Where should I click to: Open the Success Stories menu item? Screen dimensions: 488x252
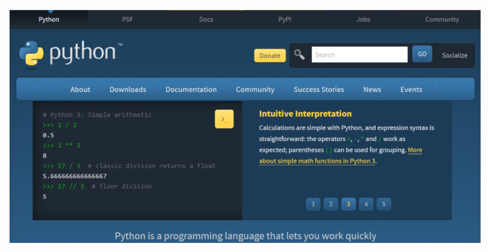point(319,89)
